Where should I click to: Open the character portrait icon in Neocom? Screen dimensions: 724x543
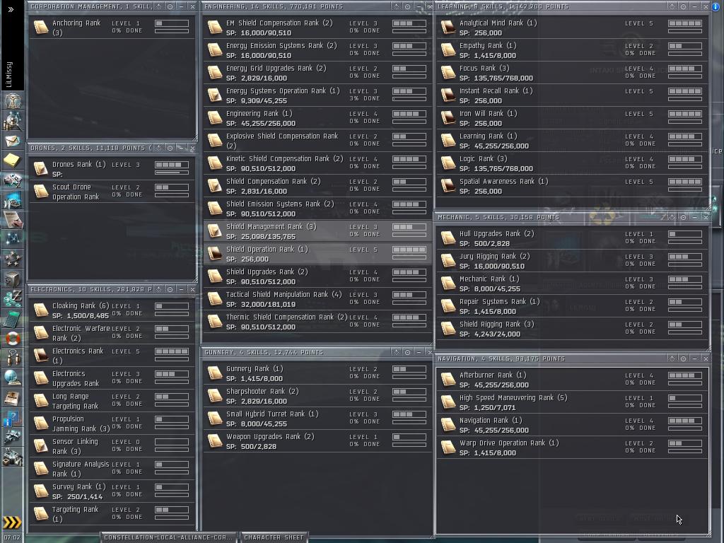tap(13, 100)
